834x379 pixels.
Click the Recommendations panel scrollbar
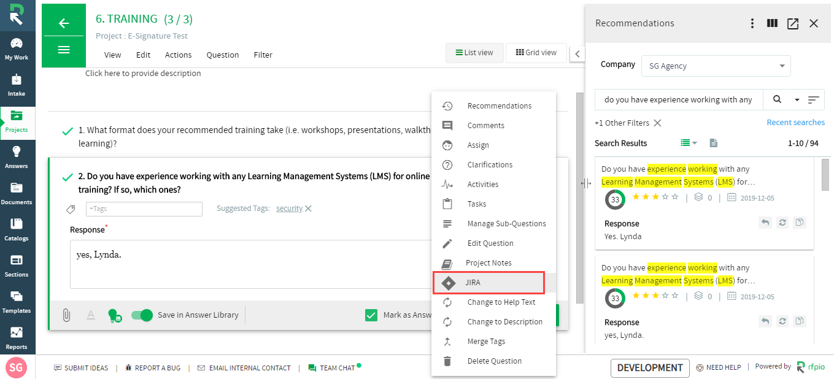825,174
